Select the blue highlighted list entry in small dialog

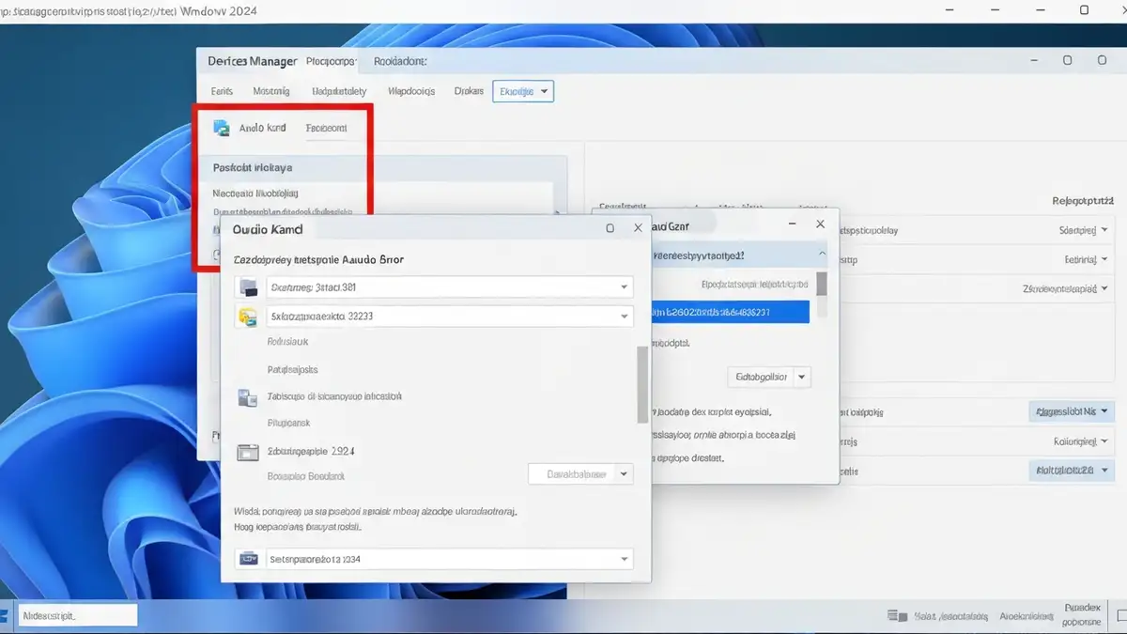coord(730,313)
